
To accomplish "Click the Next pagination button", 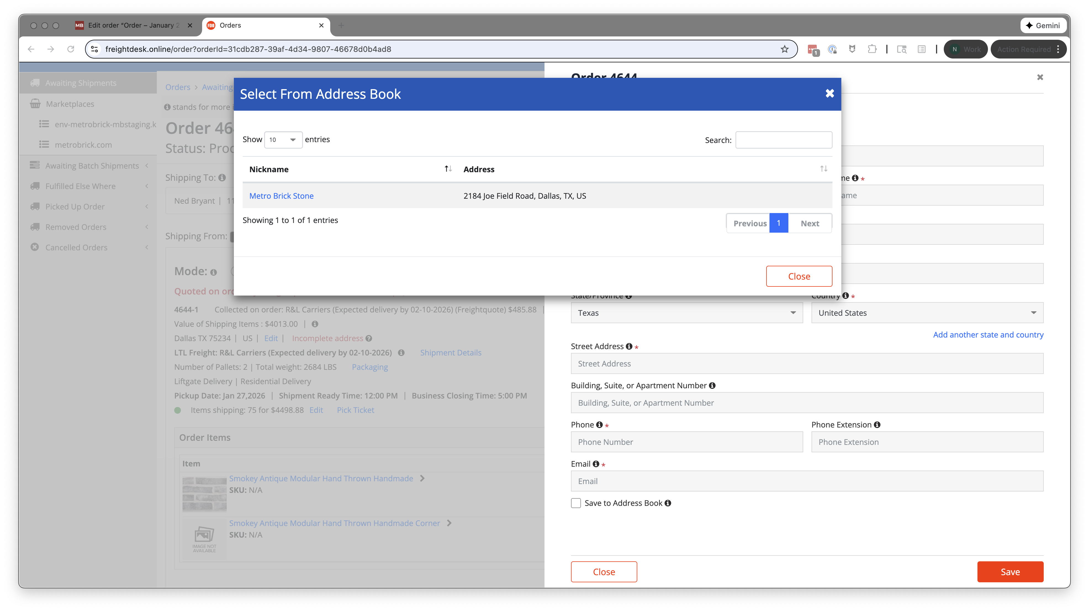I will coord(810,223).
